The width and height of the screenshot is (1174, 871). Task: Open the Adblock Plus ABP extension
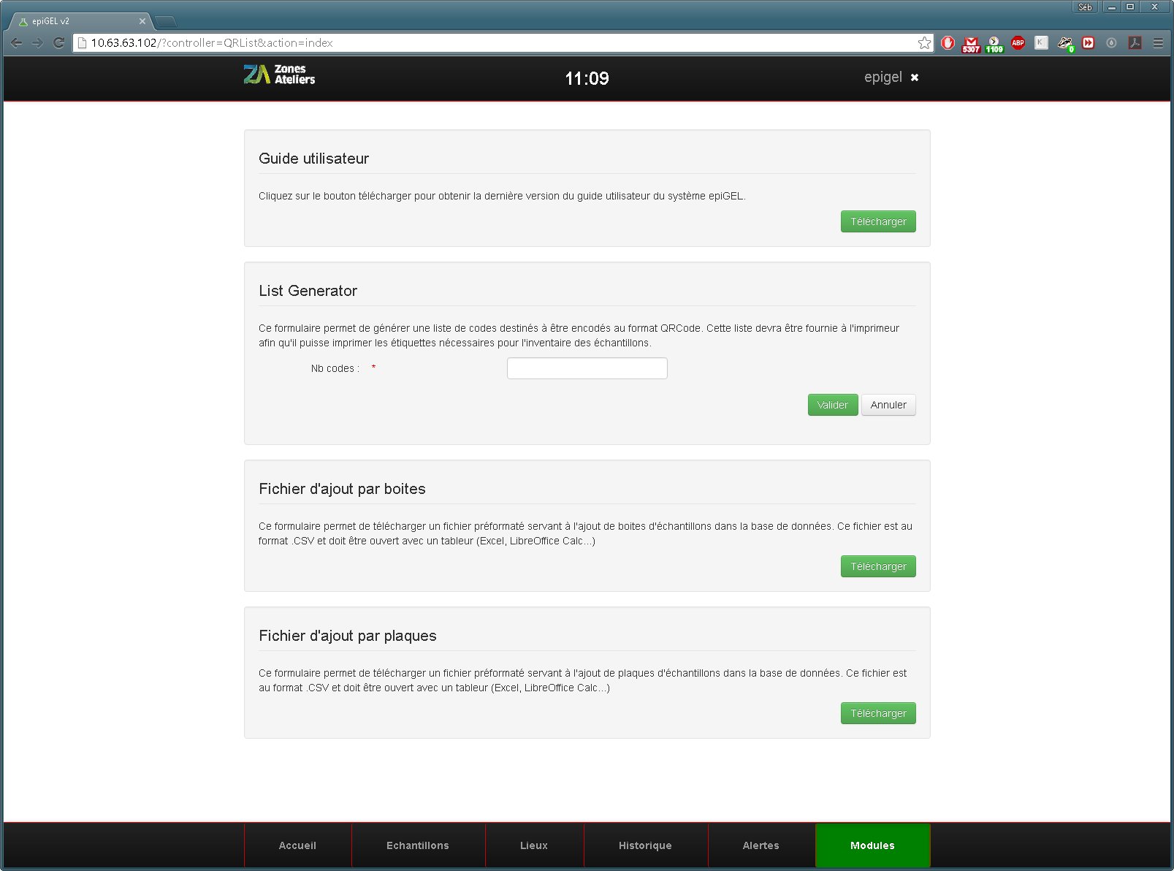(1018, 43)
